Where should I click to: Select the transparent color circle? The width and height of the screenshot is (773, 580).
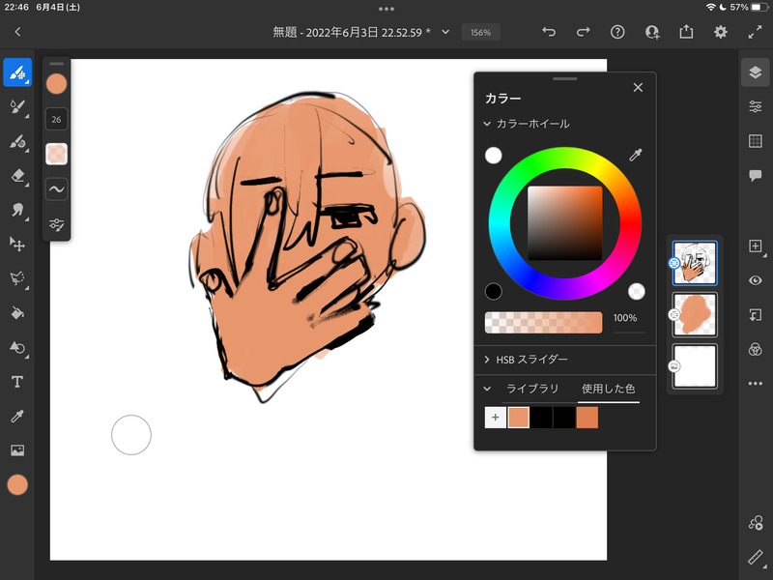(x=637, y=292)
